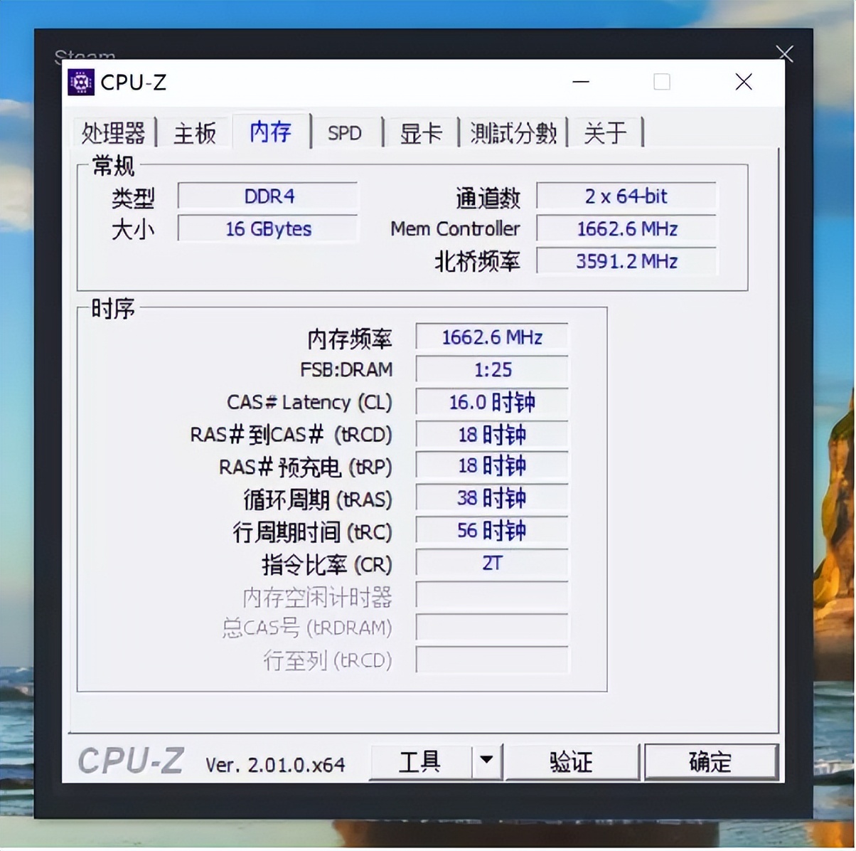Click the Mem Controller 1662.6 MHz field
Viewport: 856px width, 851px height.
(x=626, y=229)
